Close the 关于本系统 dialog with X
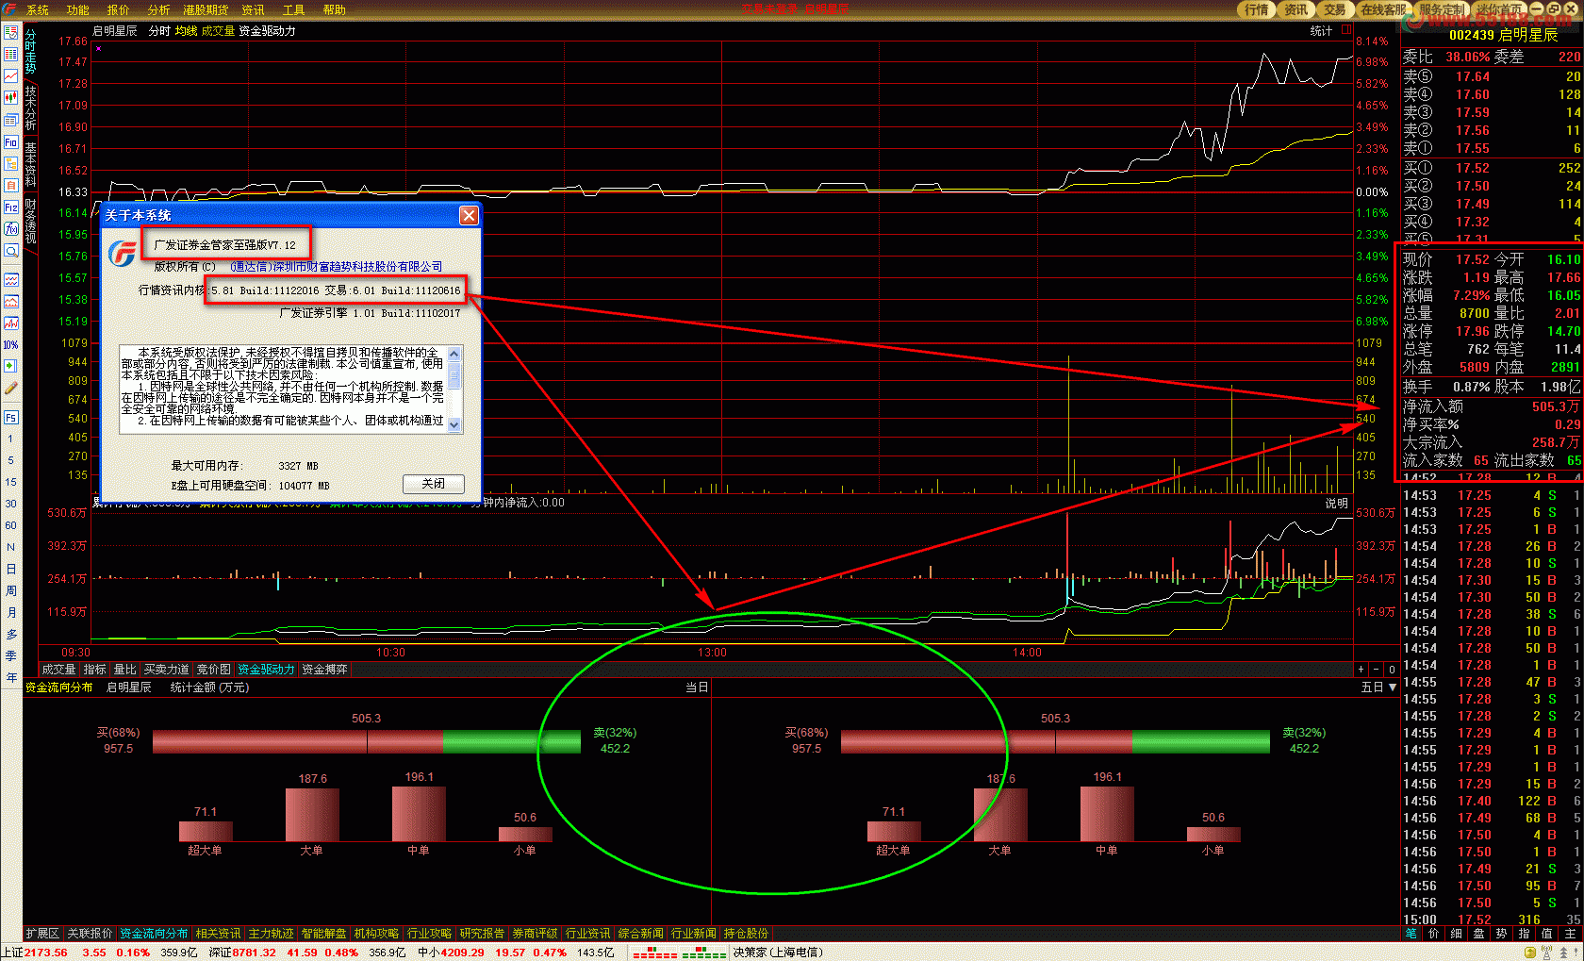 click(469, 215)
